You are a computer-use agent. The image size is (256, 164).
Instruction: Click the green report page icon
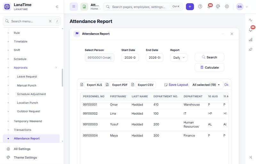coord(84,7)
